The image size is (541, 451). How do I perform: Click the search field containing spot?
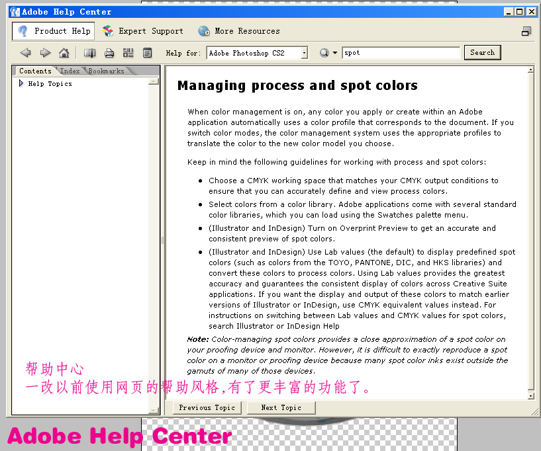click(x=401, y=53)
